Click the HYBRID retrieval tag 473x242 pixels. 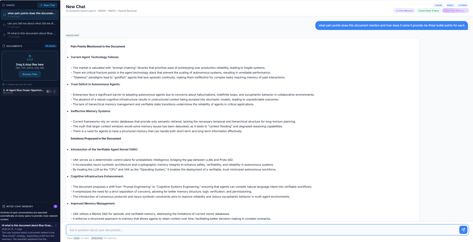[x=462, y=5]
